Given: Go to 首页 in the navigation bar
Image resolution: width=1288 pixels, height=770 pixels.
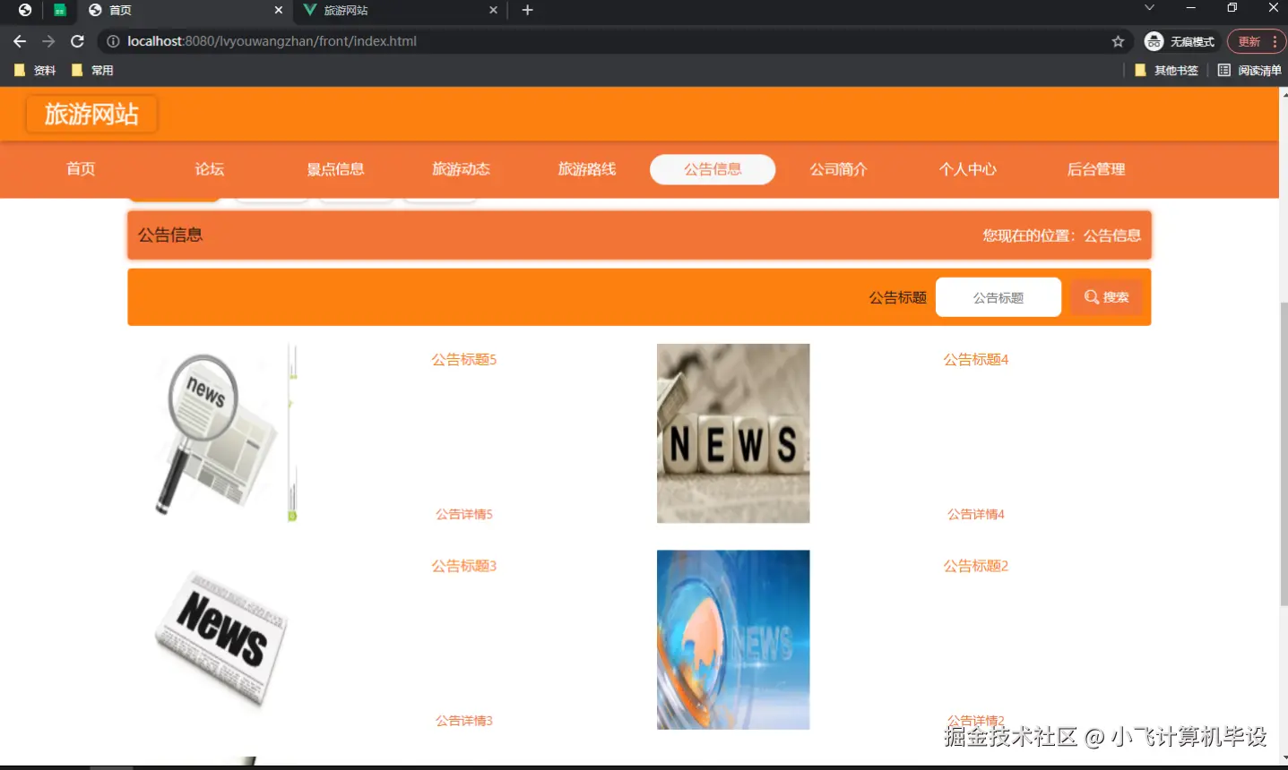Looking at the screenshot, I should pyautogui.click(x=81, y=169).
